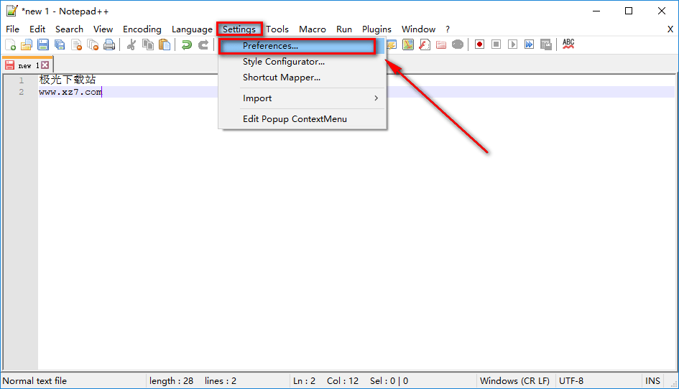
Task: Open the Function List toolbar icon
Action: 425,44
